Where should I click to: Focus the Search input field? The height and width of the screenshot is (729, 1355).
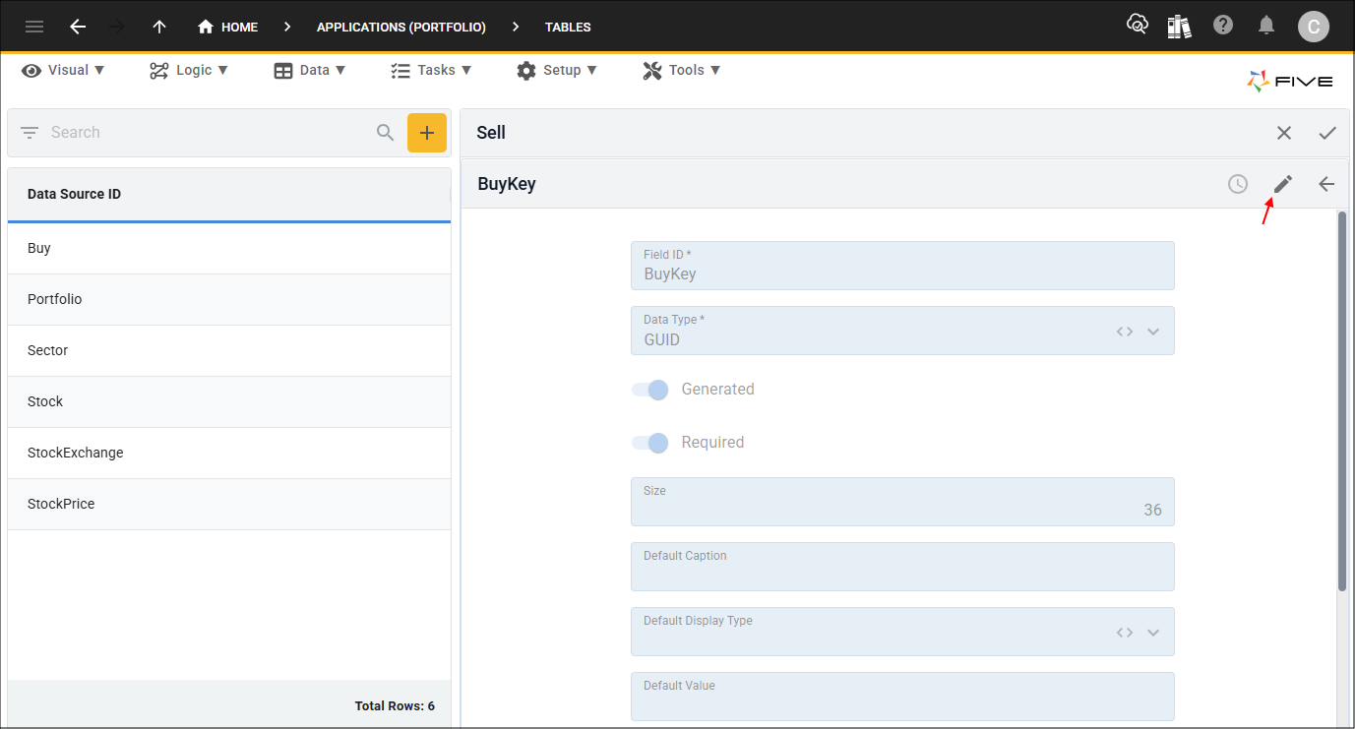tap(207, 133)
